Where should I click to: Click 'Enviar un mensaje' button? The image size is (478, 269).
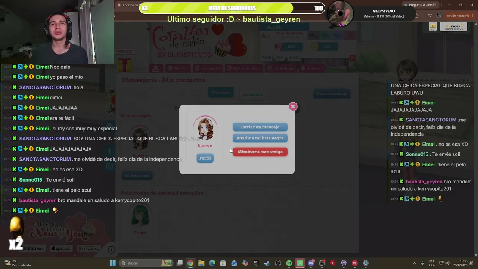pyautogui.click(x=260, y=127)
